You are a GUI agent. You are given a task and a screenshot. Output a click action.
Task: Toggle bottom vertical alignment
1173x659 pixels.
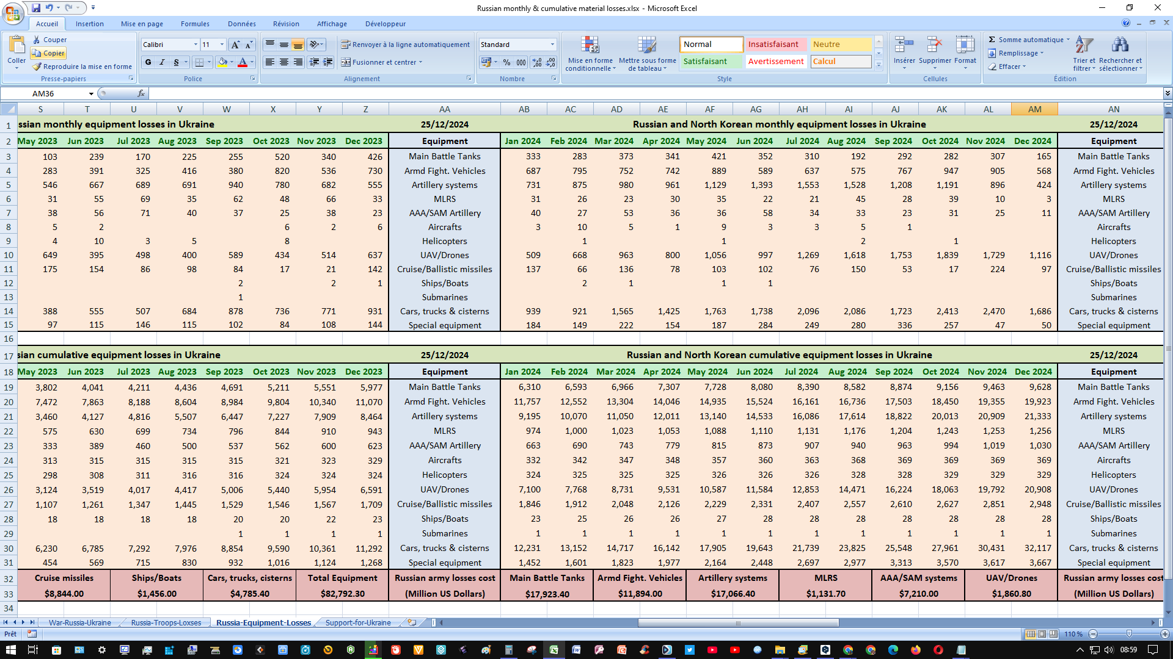click(x=298, y=45)
